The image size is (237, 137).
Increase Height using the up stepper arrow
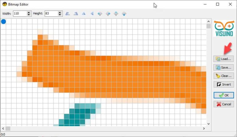point(60,12)
